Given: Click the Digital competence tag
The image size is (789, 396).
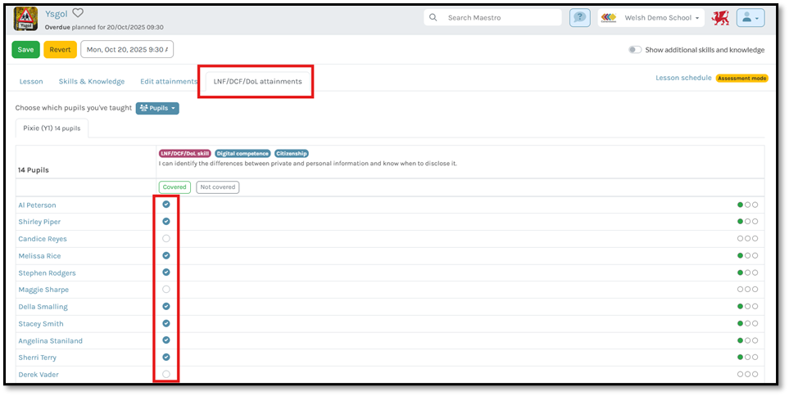Looking at the screenshot, I should (x=243, y=153).
